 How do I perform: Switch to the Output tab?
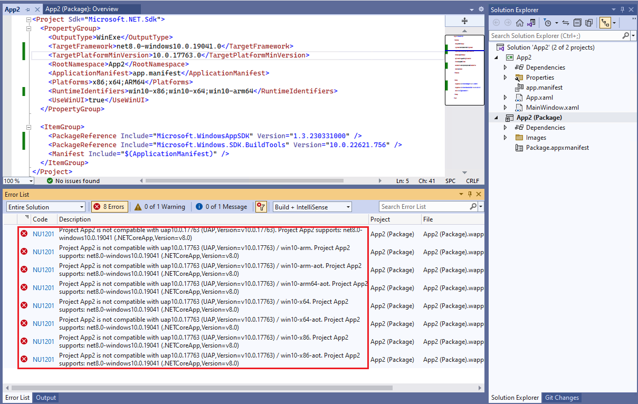[x=45, y=398]
